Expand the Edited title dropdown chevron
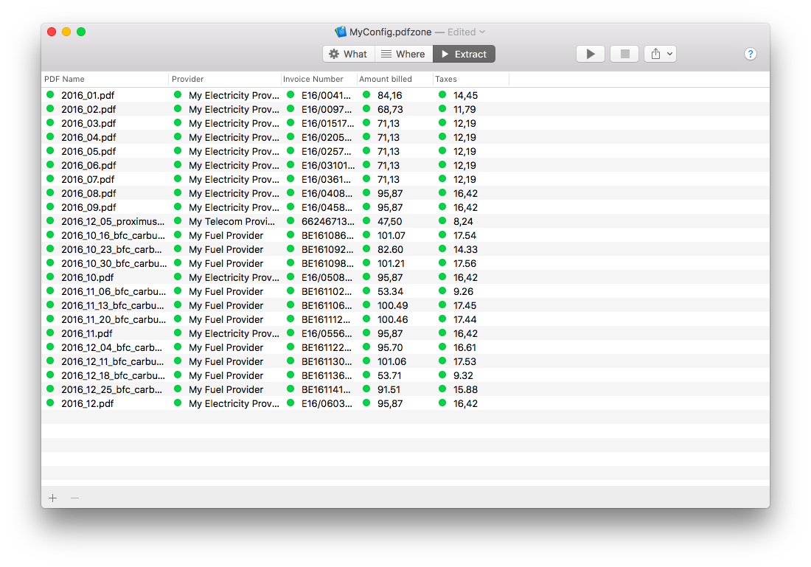 coord(482,32)
